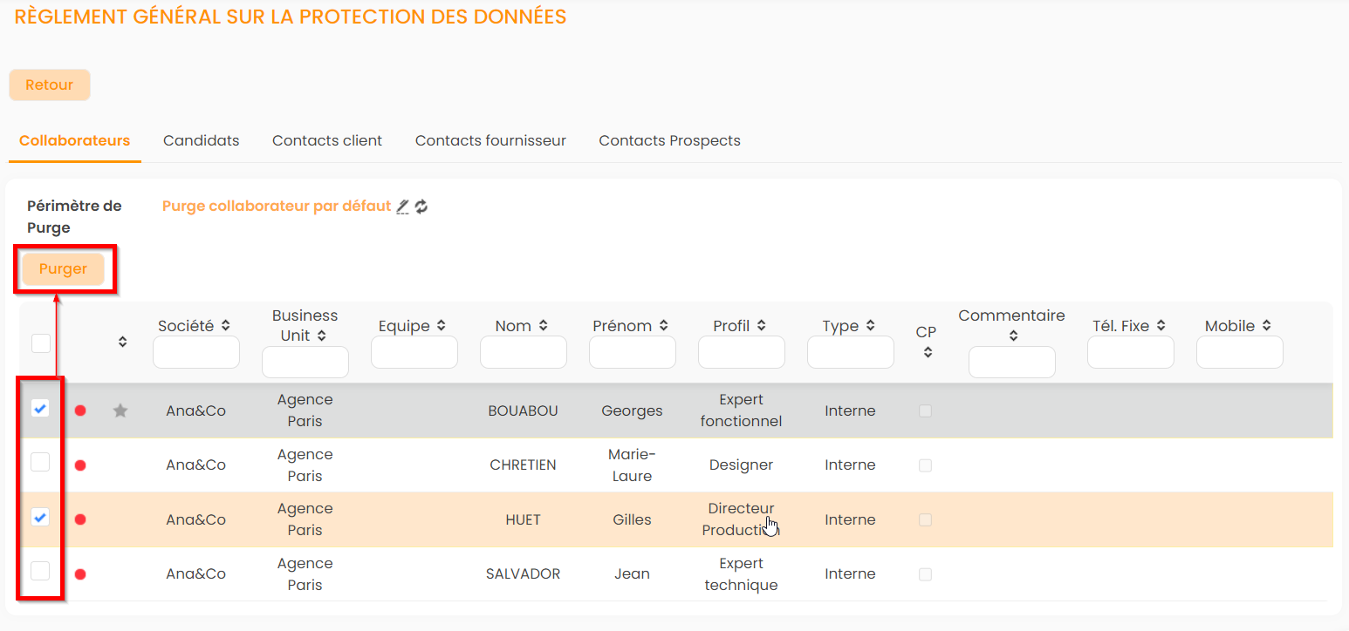The height and width of the screenshot is (631, 1349).
Task: Sort by Prénom column arrows
Action: pos(664,326)
